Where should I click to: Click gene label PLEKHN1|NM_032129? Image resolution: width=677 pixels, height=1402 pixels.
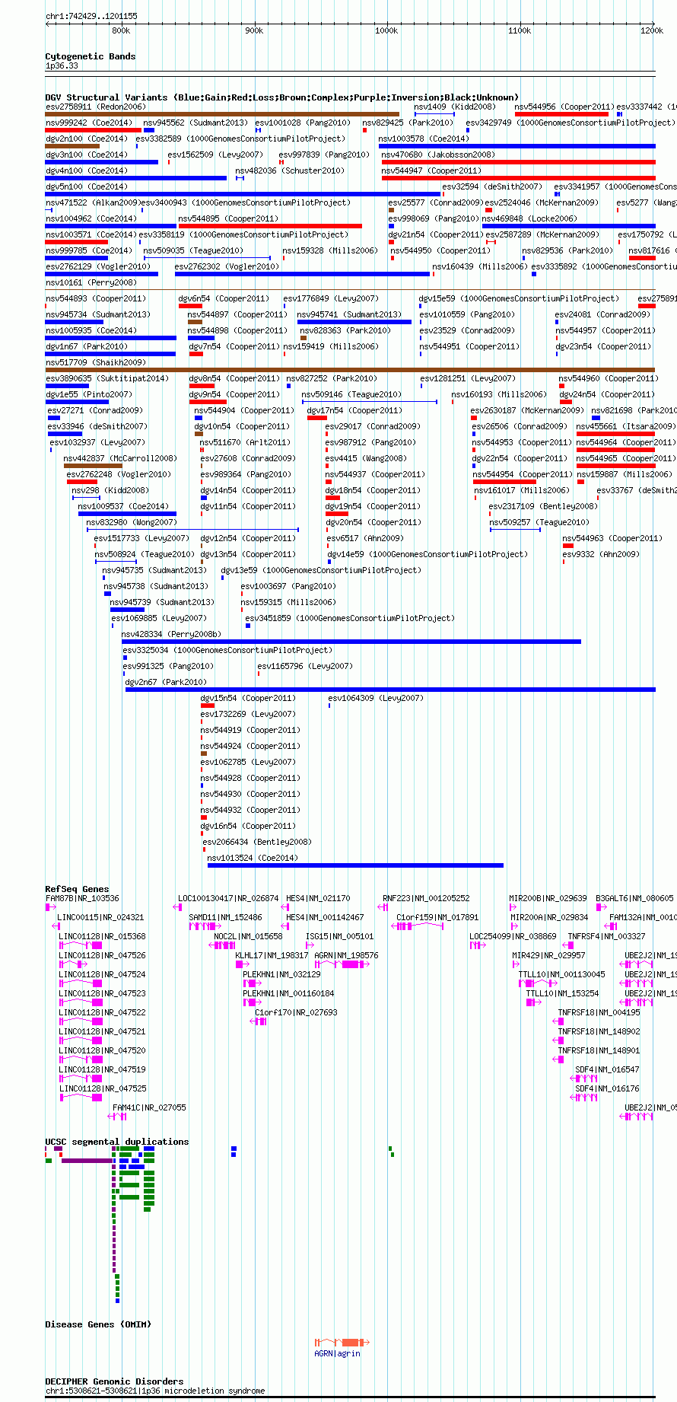point(281,974)
